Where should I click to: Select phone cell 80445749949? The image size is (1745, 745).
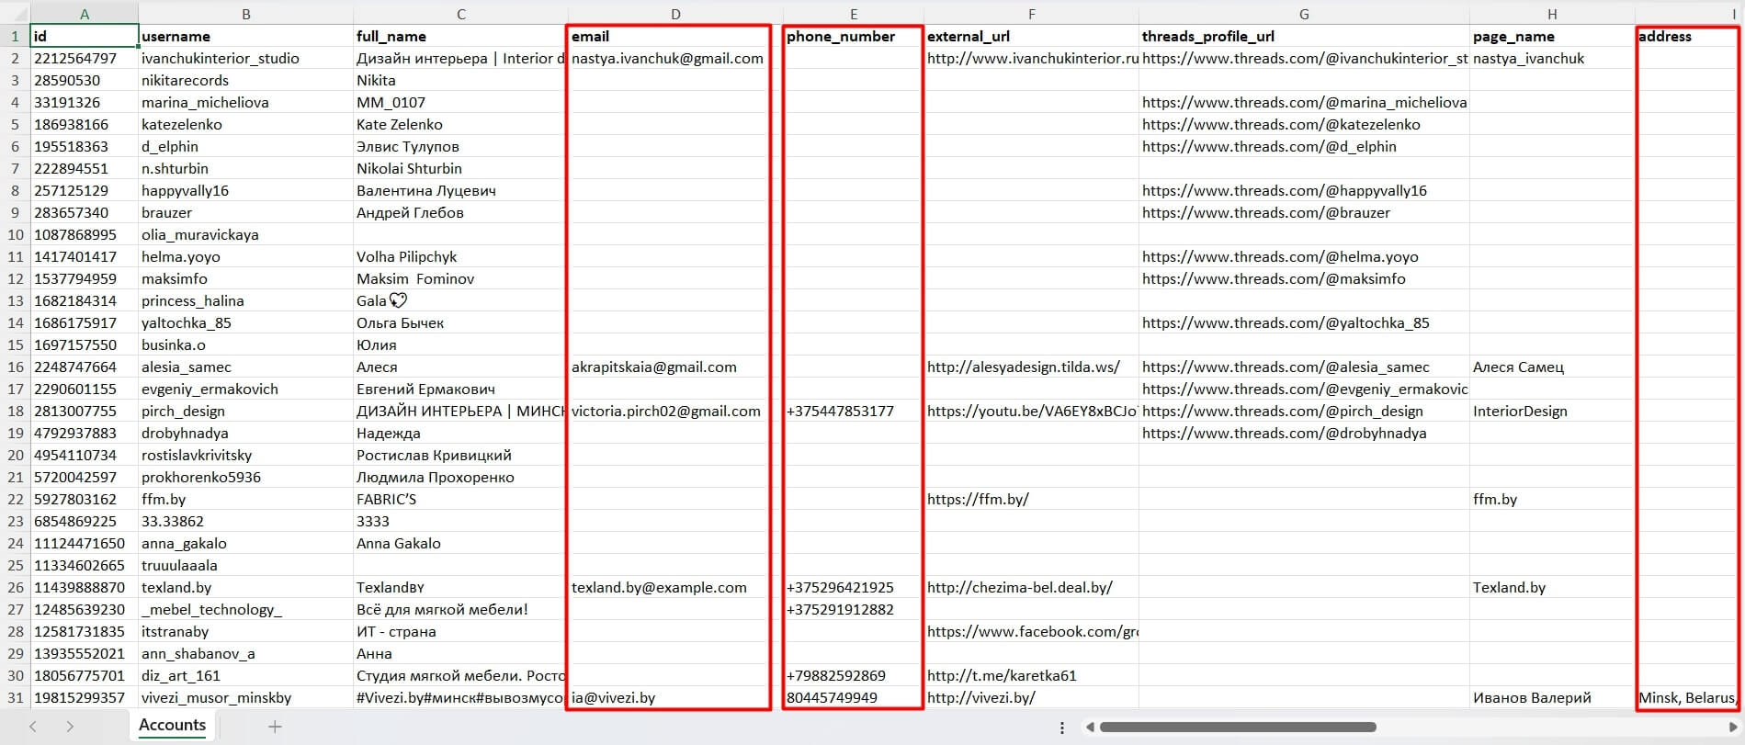tap(854, 697)
